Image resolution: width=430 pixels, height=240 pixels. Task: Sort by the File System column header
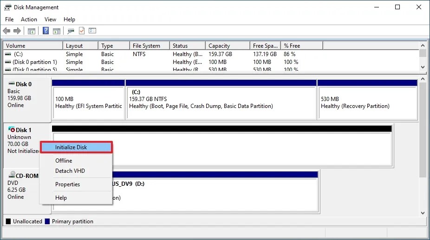tap(150, 46)
